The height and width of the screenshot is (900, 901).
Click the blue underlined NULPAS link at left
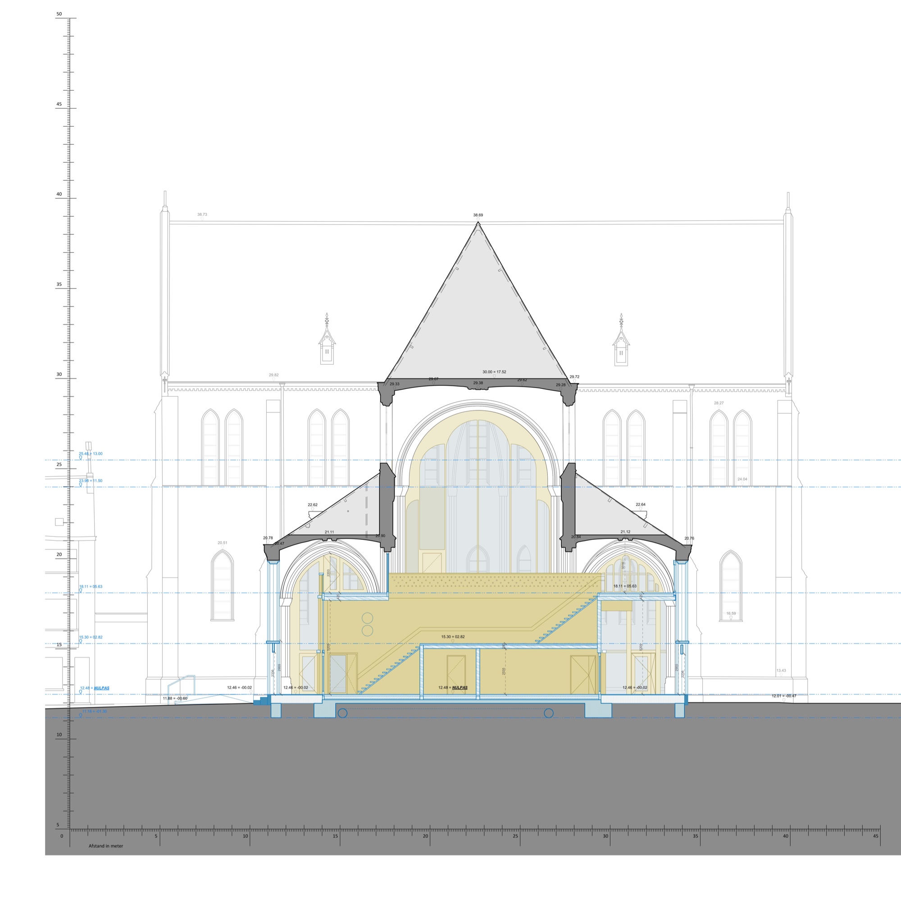coord(101,688)
